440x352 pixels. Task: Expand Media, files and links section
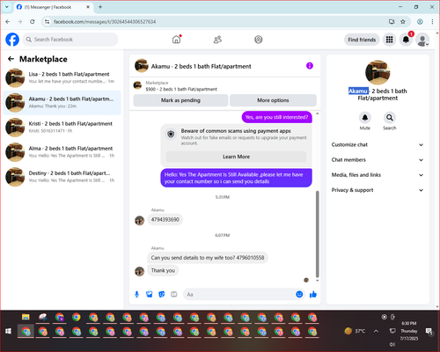click(378, 175)
